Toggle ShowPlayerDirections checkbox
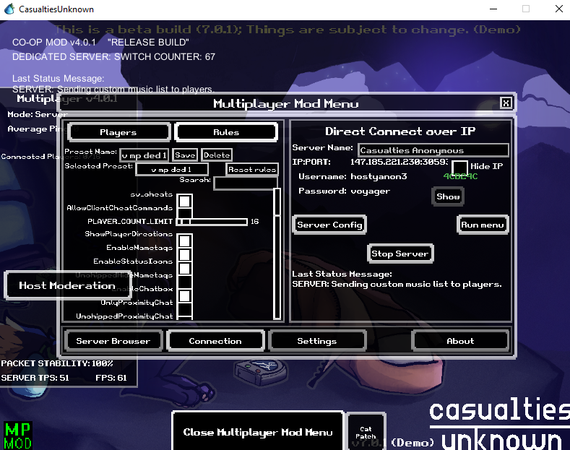Viewport: 570px width, 450px height. tap(185, 241)
